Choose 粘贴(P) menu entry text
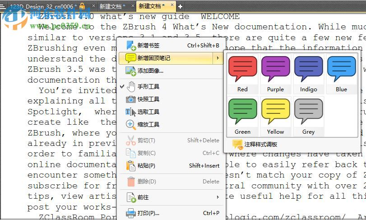 [x=146, y=166]
